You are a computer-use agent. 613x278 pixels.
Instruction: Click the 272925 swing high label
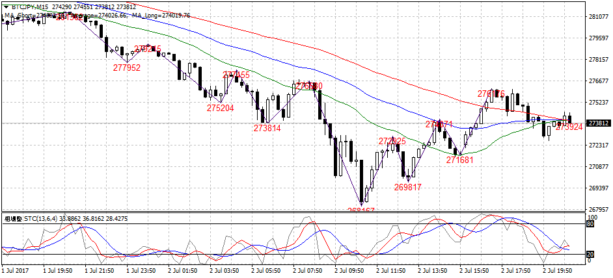pyautogui.click(x=392, y=141)
